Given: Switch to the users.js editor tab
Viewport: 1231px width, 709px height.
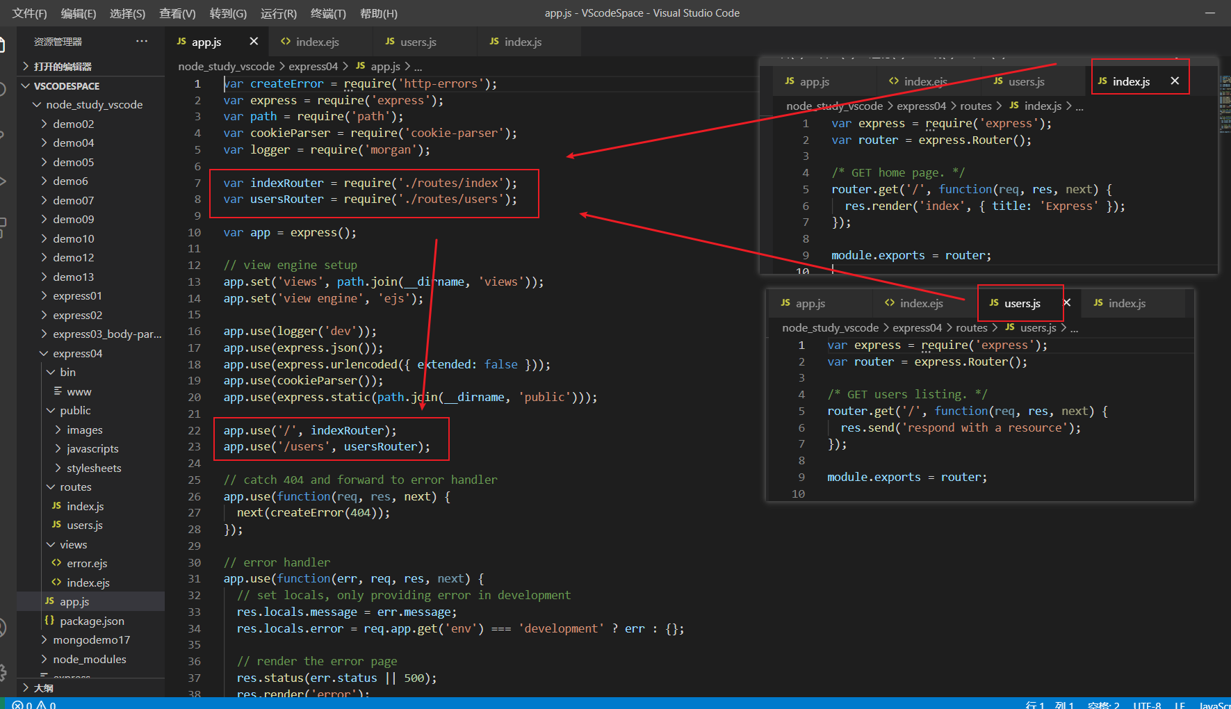Looking at the screenshot, I should point(425,42).
